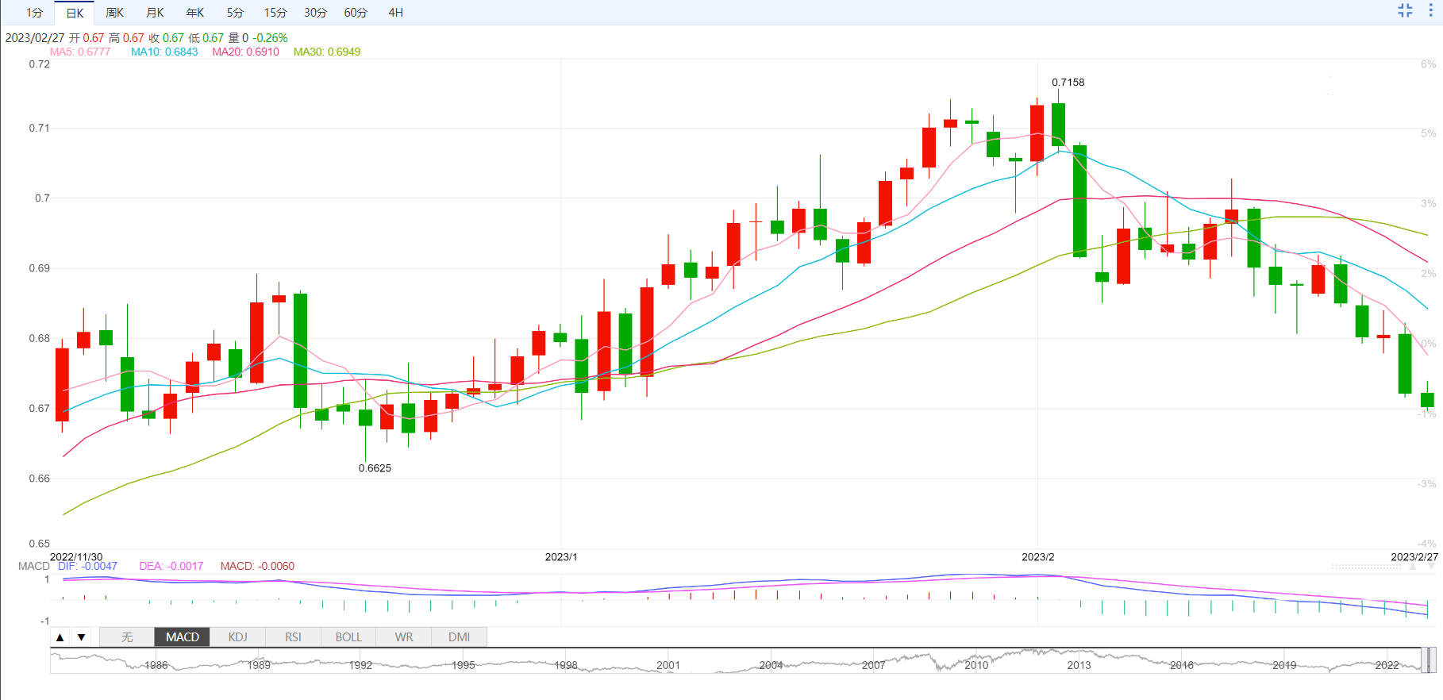Click the 0.7158 high price label
Image resolution: width=1443 pixels, height=700 pixels.
pos(1068,83)
